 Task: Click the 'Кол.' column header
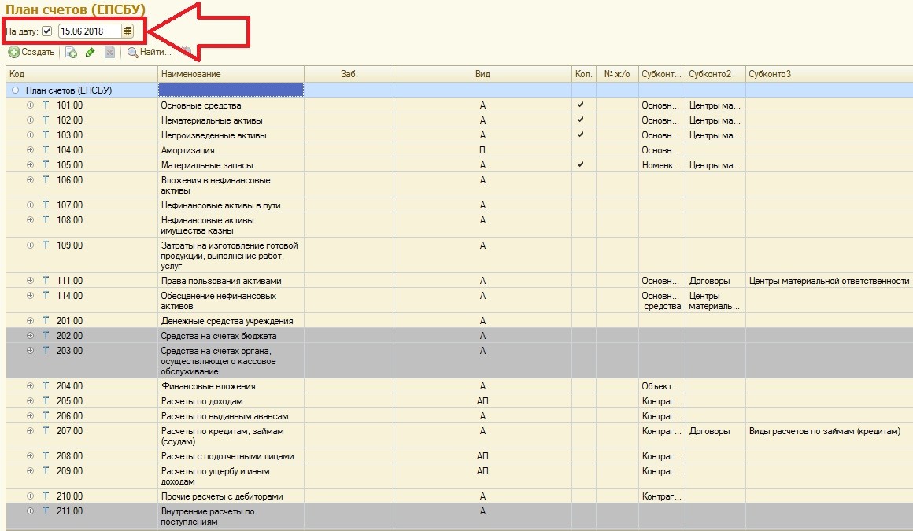pyautogui.click(x=583, y=74)
